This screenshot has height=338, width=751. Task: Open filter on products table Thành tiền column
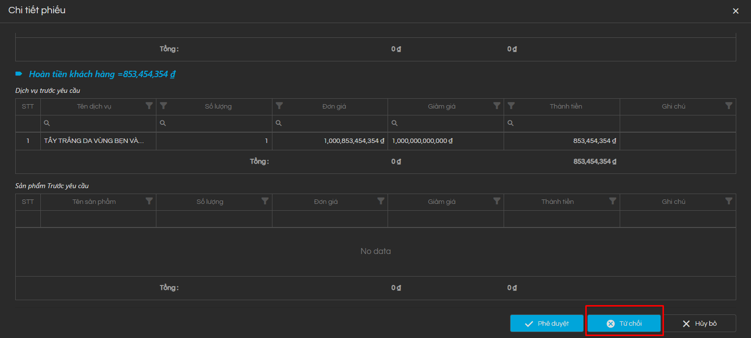pyautogui.click(x=612, y=201)
